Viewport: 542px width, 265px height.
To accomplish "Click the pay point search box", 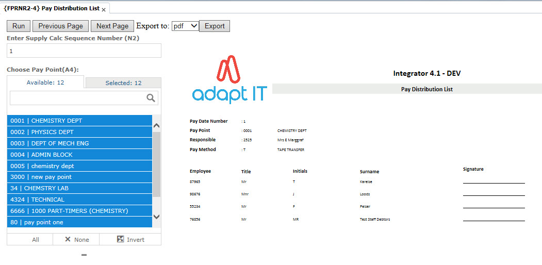I will tap(77, 98).
